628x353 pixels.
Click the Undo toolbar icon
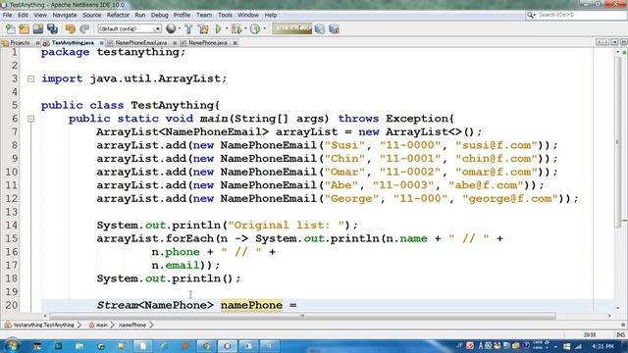(71, 28)
